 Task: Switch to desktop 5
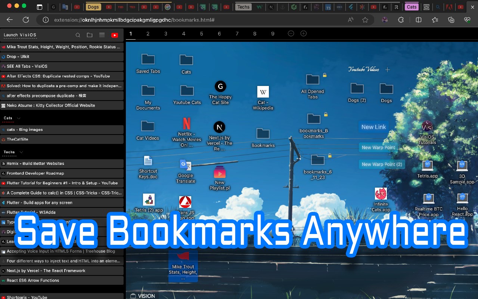[x=201, y=34]
